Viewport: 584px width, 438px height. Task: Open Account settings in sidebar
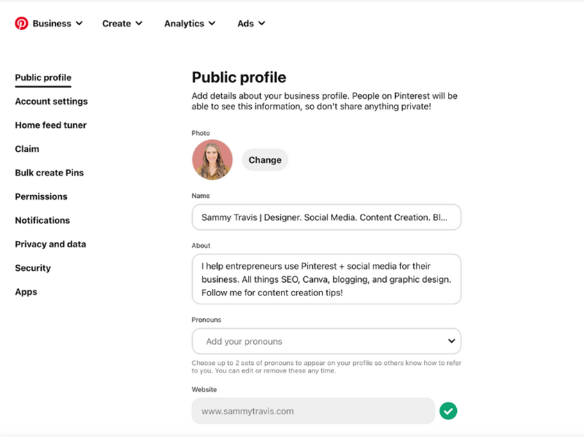(x=51, y=101)
